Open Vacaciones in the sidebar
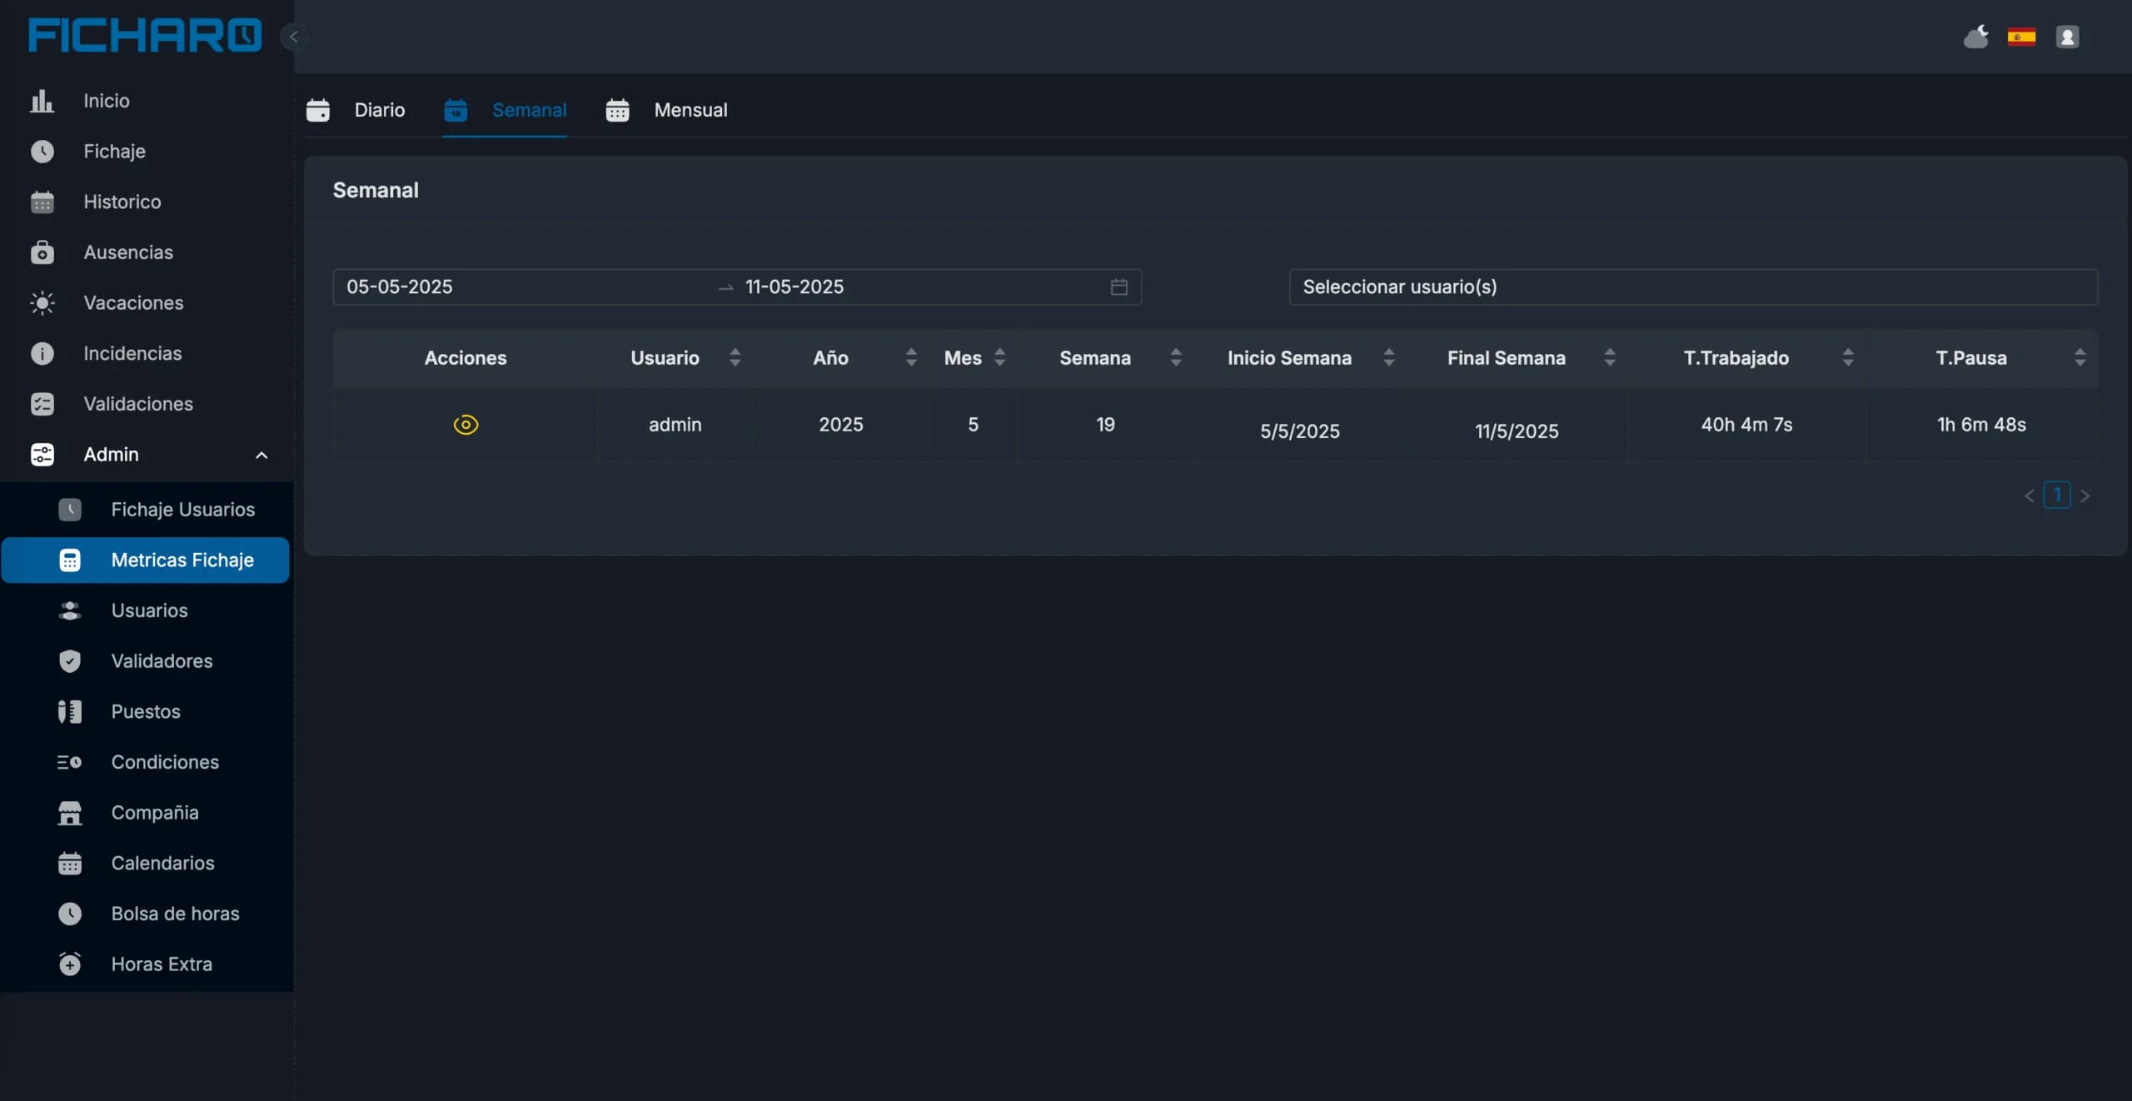This screenshot has height=1101, width=2132. [x=133, y=303]
